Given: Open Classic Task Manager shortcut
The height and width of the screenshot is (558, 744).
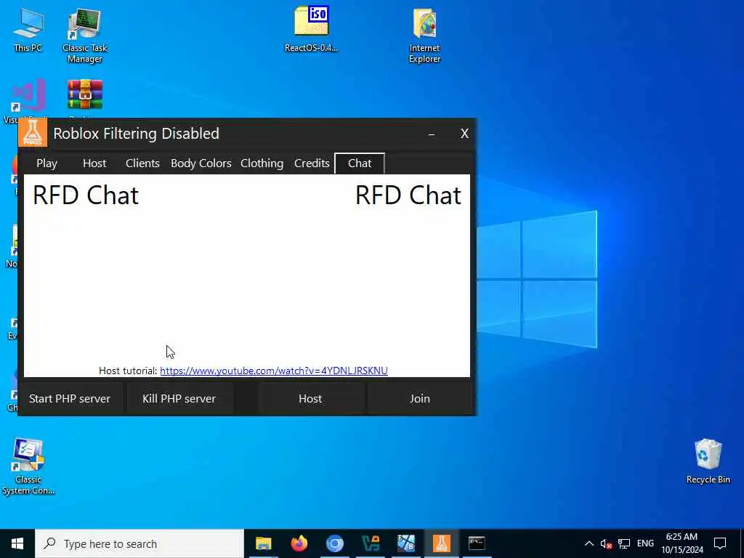Looking at the screenshot, I should pos(84,35).
